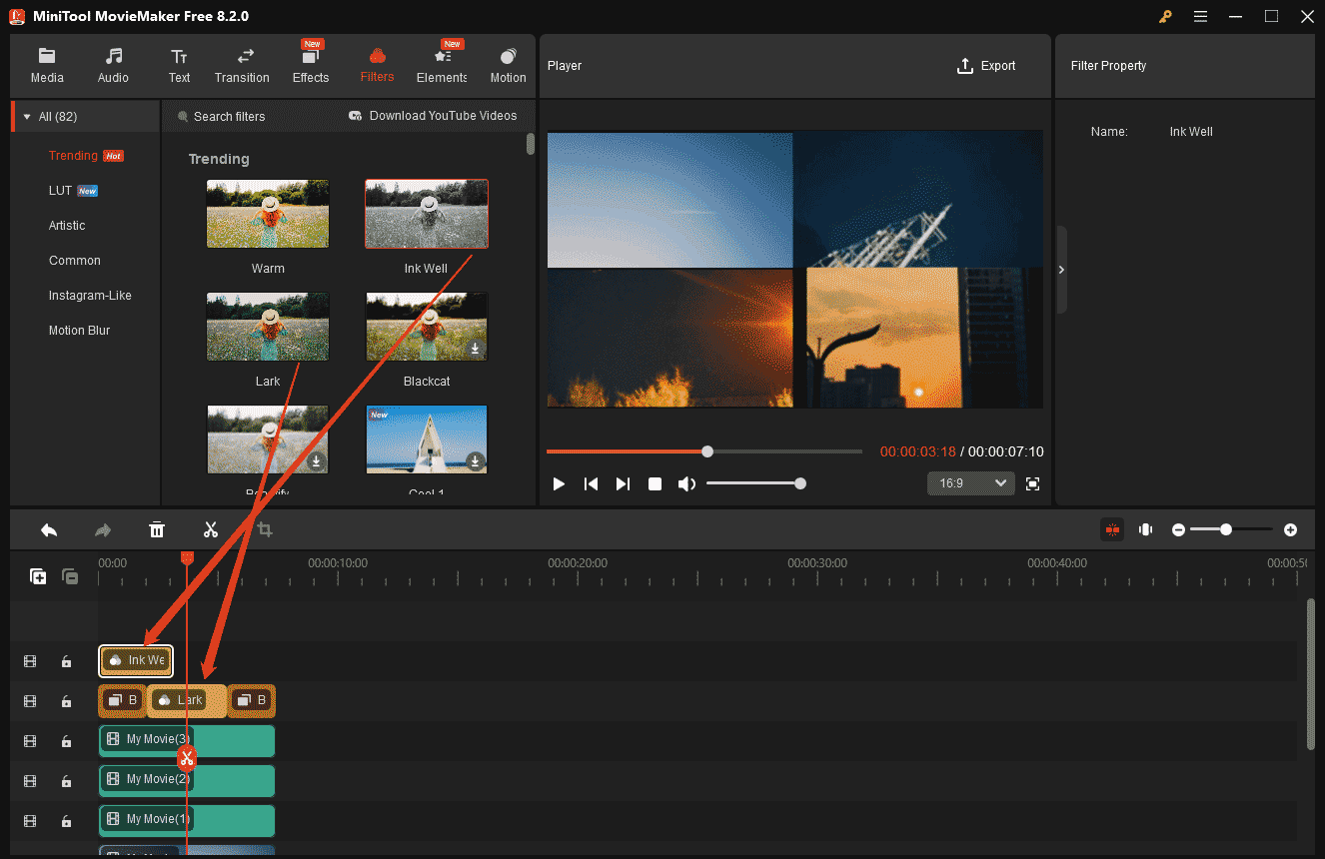1325x859 pixels.
Task: Click the key upgrade icon
Action: (1165, 16)
